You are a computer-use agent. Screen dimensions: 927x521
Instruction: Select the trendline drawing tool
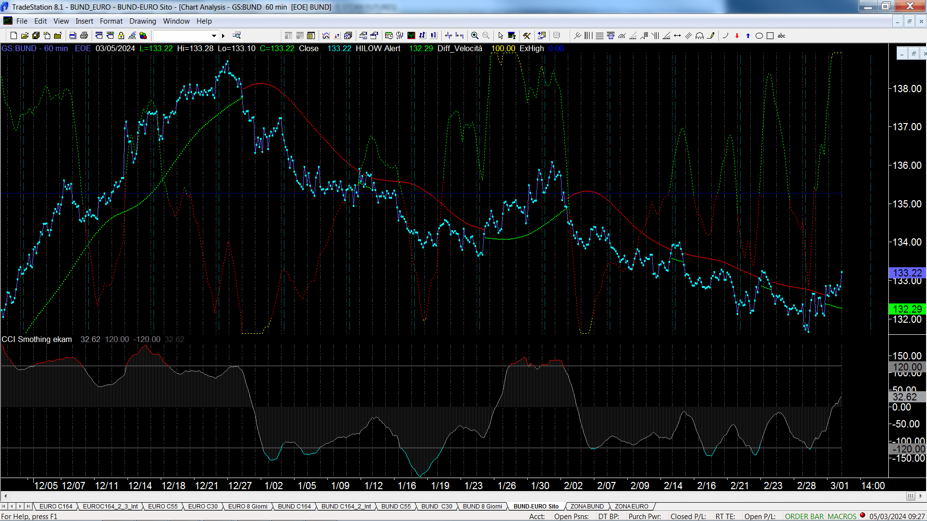(x=577, y=35)
